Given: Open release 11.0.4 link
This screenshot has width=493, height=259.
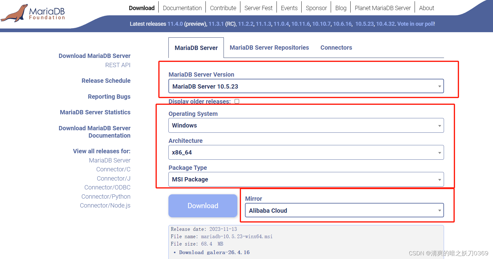Looking at the screenshot, I should point(281,24).
